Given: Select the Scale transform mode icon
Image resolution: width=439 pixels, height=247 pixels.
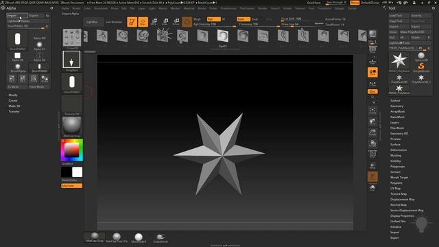Looking at the screenshot, I should point(165,21).
